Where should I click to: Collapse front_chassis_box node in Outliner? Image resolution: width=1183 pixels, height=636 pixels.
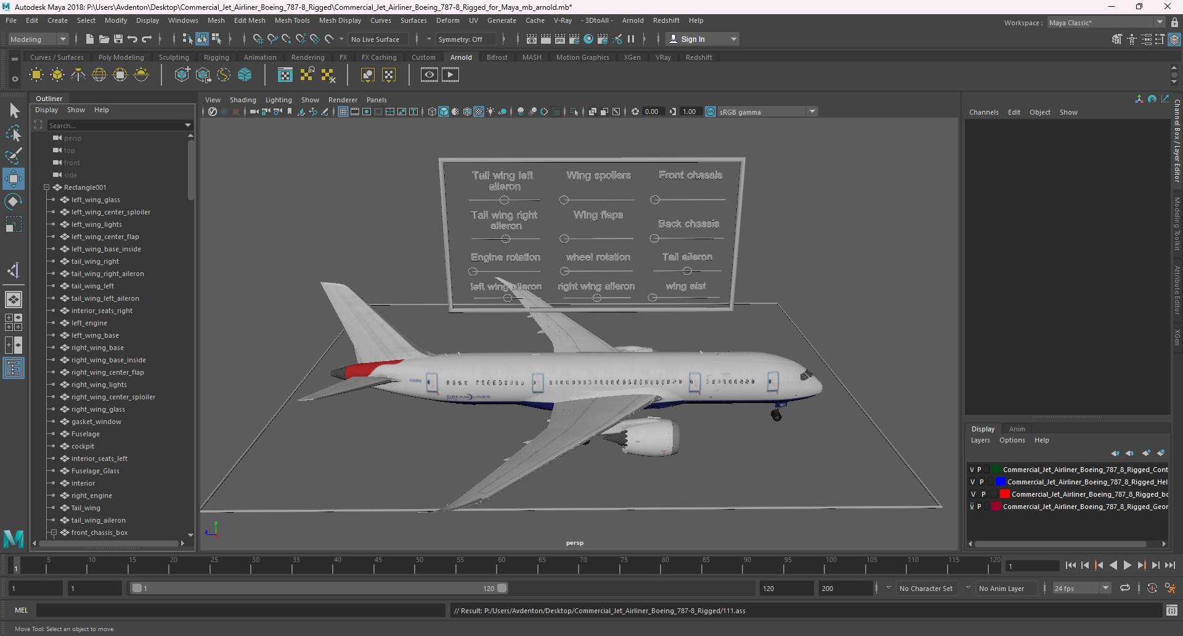[x=54, y=532]
